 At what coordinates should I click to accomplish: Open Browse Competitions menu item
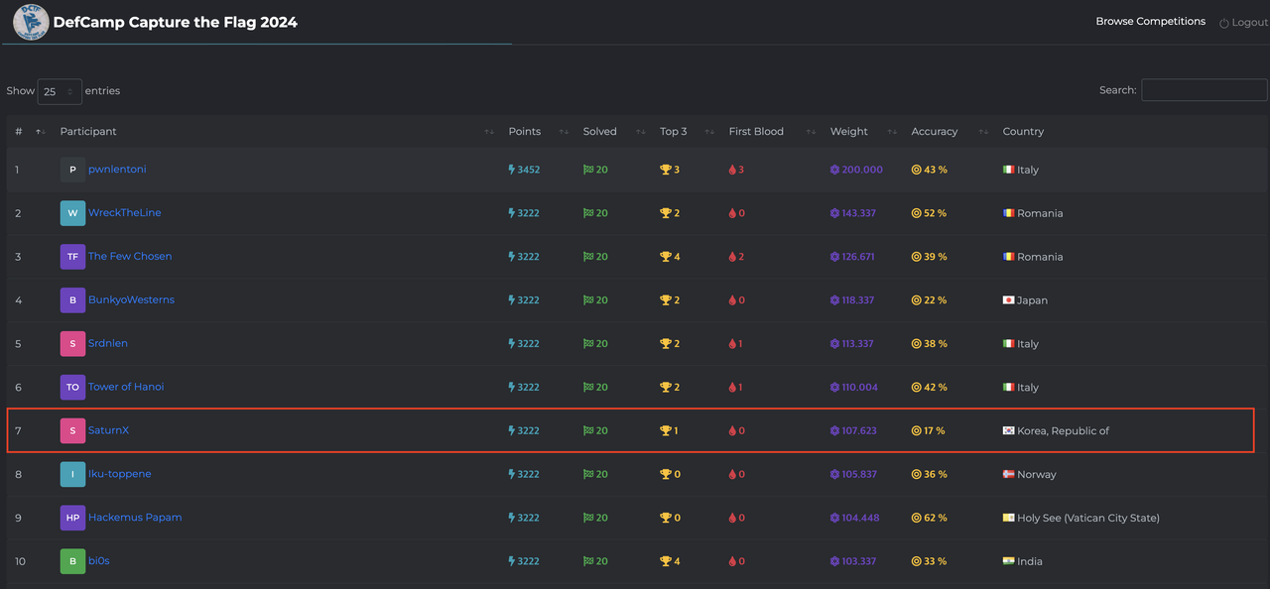pos(1150,21)
